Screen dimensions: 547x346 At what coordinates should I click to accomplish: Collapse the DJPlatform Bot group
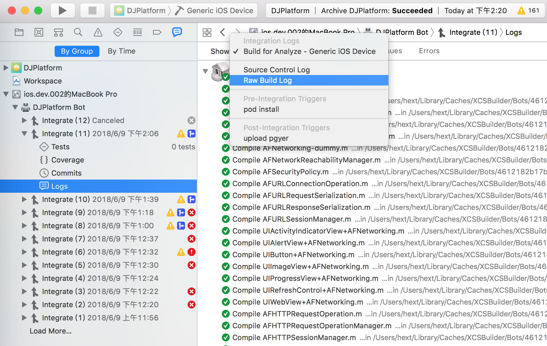click(x=15, y=107)
